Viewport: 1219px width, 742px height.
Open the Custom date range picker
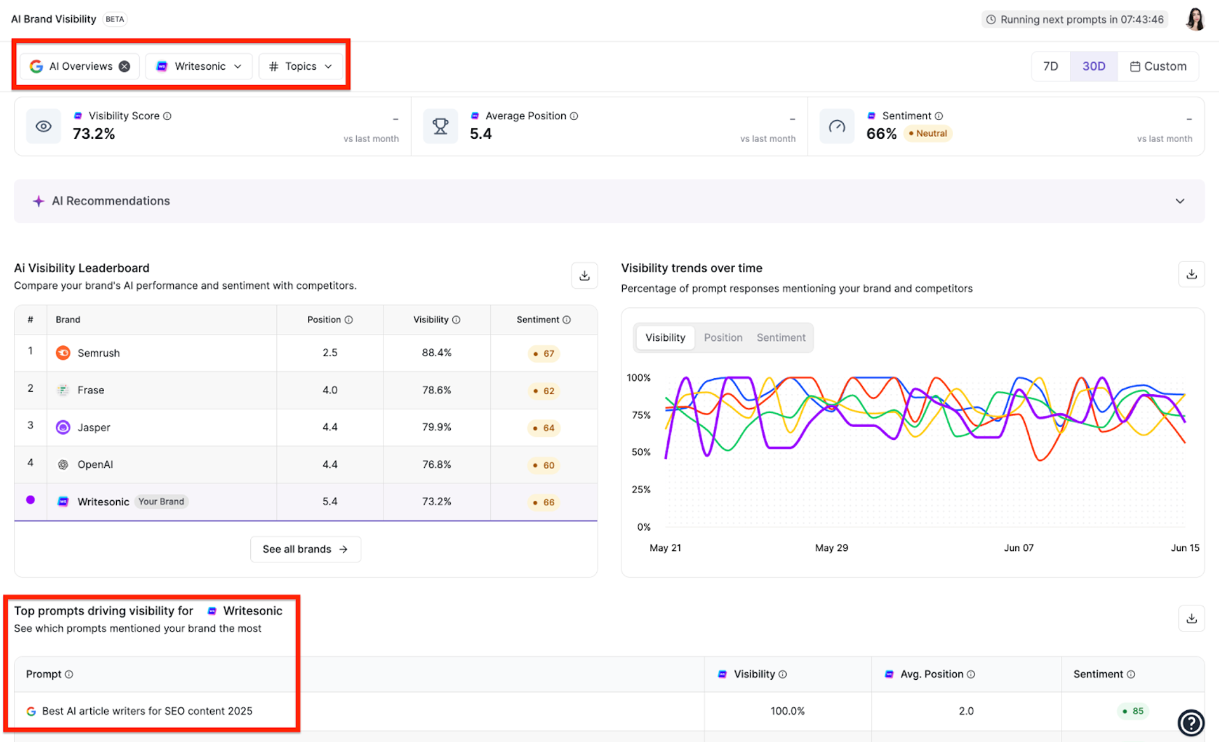1158,66
